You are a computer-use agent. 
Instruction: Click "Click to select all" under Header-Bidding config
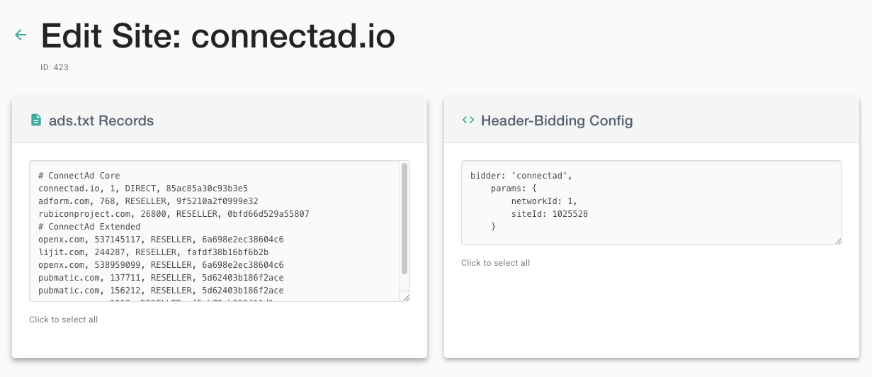496,263
